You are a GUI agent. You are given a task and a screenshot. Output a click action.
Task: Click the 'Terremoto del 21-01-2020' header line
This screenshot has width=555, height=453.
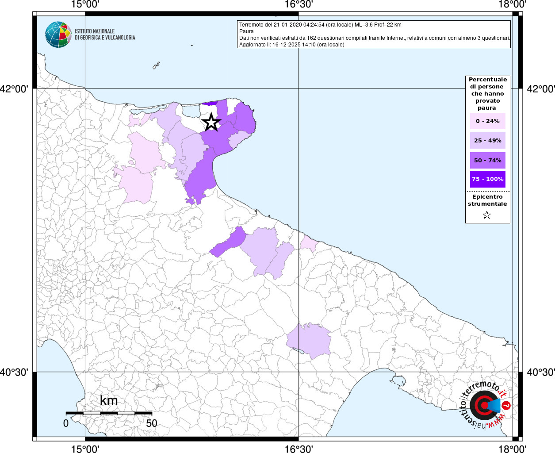[x=320, y=25]
